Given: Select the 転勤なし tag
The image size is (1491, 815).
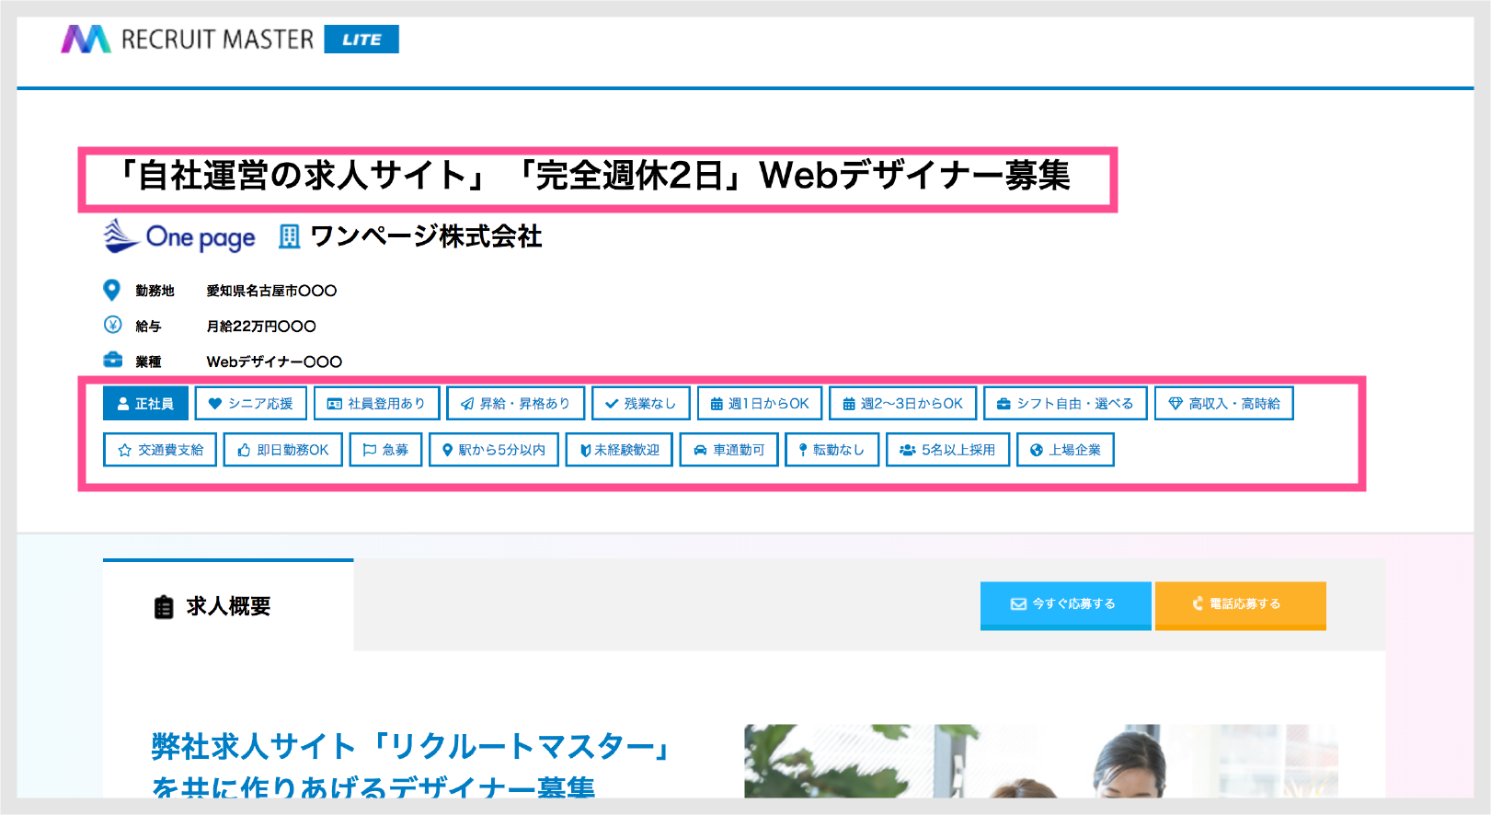Looking at the screenshot, I should pyautogui.click(x=832, y=450).
